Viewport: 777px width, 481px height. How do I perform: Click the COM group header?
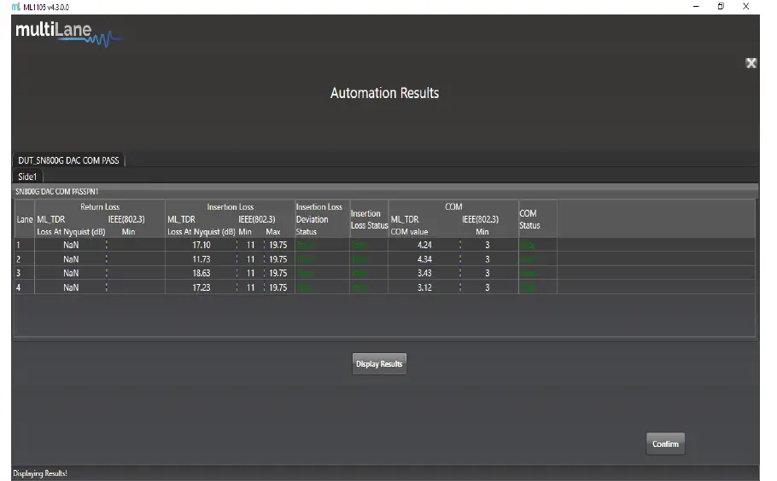point(453,207)
